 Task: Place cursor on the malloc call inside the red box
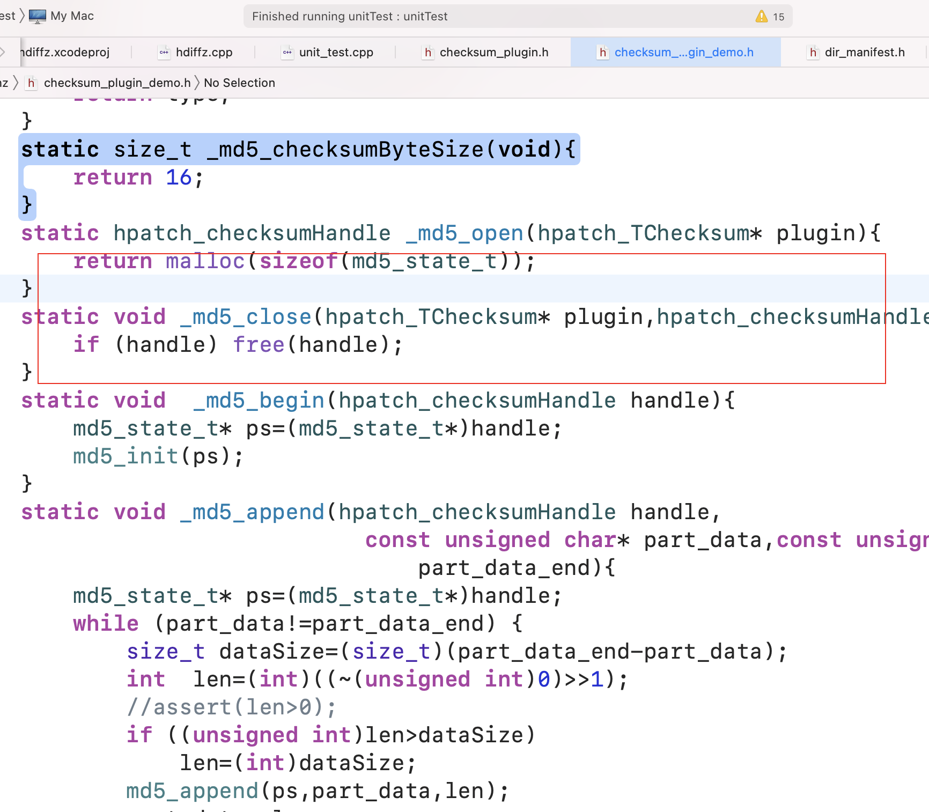pos(205,261)
